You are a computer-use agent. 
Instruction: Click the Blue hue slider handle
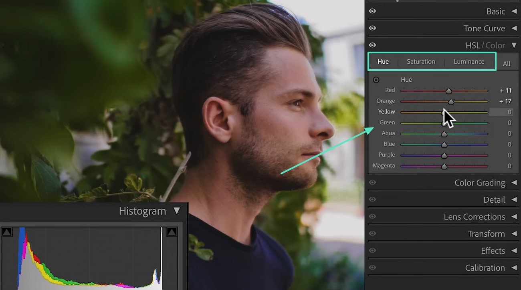[x=444, y=145]
